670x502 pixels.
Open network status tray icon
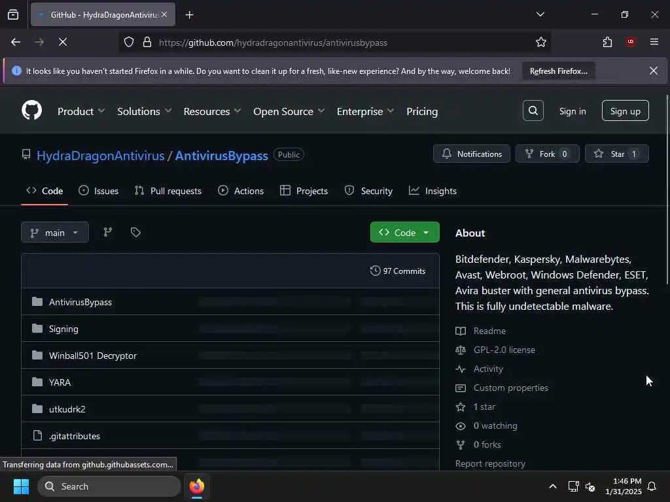(573, 486)
